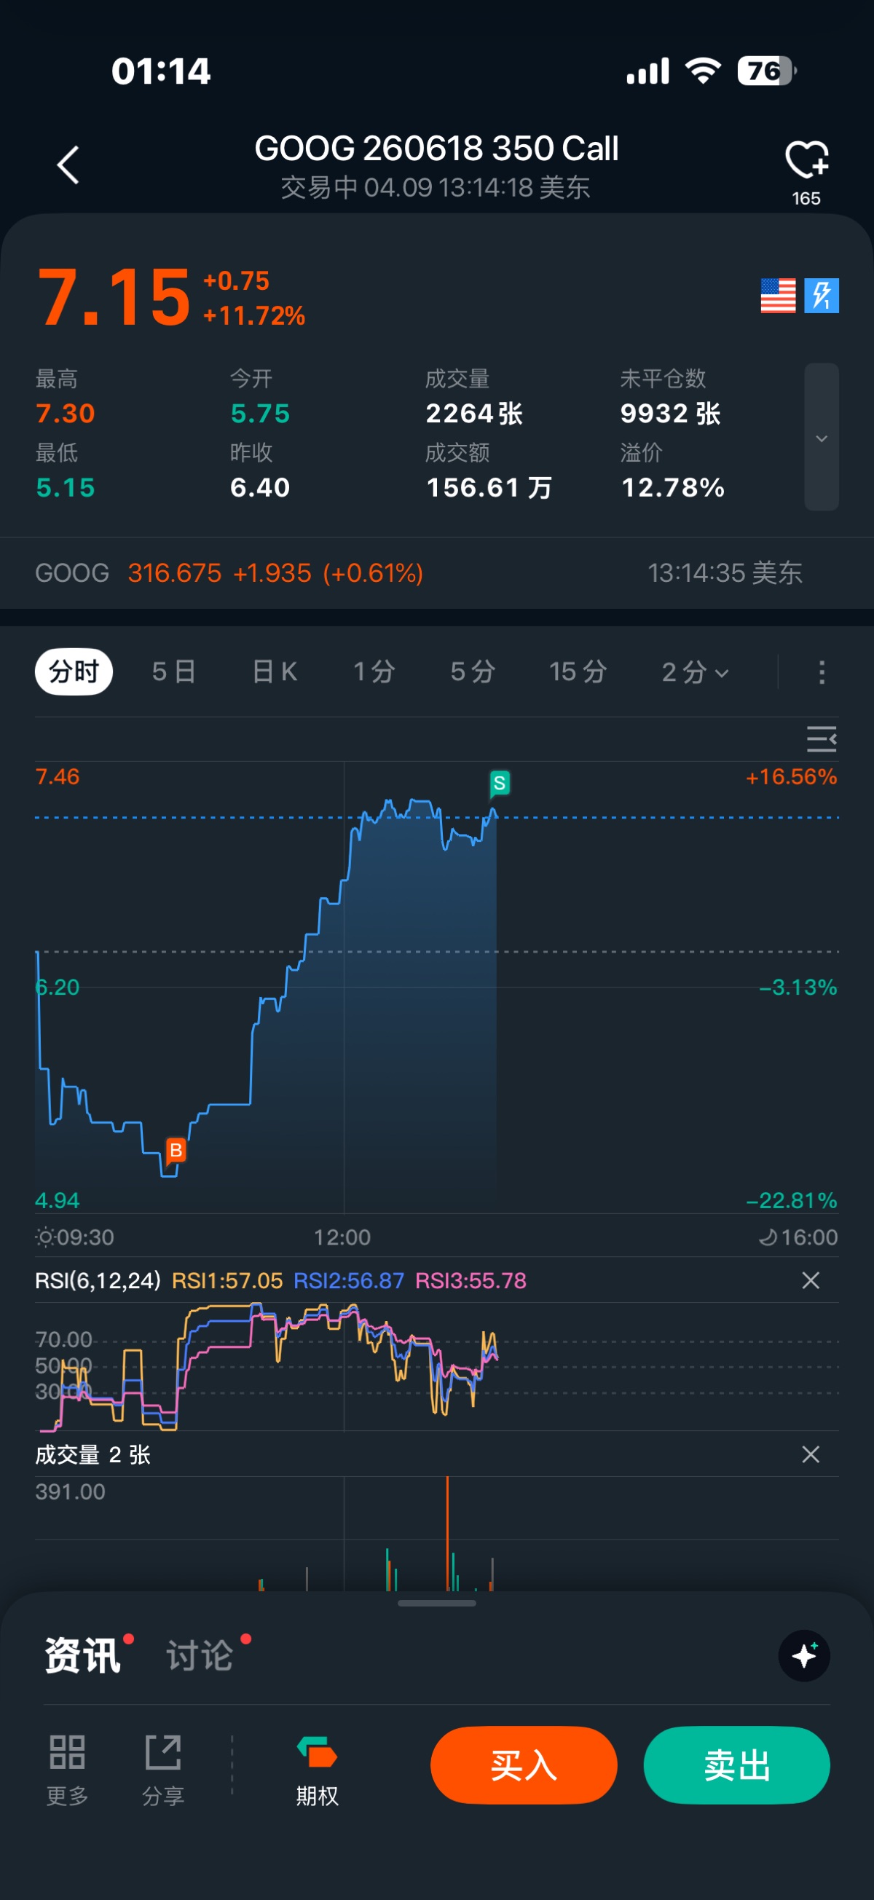
Task: Select the 讨论 discussion tab
Action: [200, 1655]
